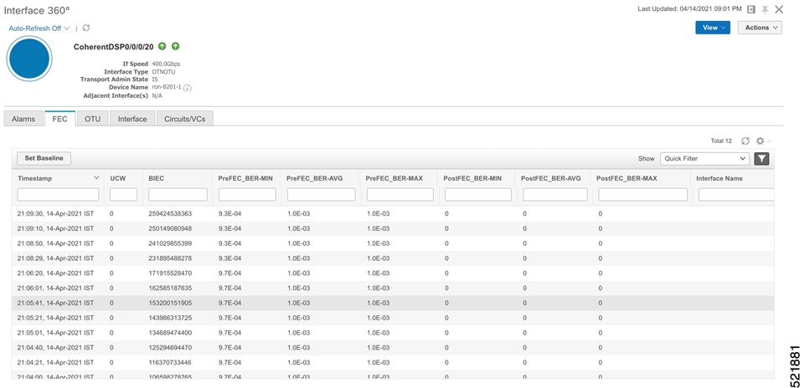800x388 pixels.
Task: Select the row timestamped 21:08:50
Action: pos(393,243)
